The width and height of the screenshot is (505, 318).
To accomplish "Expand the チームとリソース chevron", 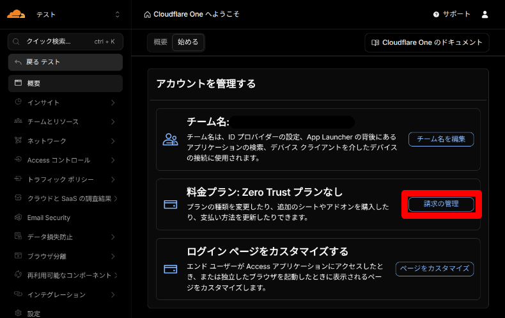I will click(113, 122).
